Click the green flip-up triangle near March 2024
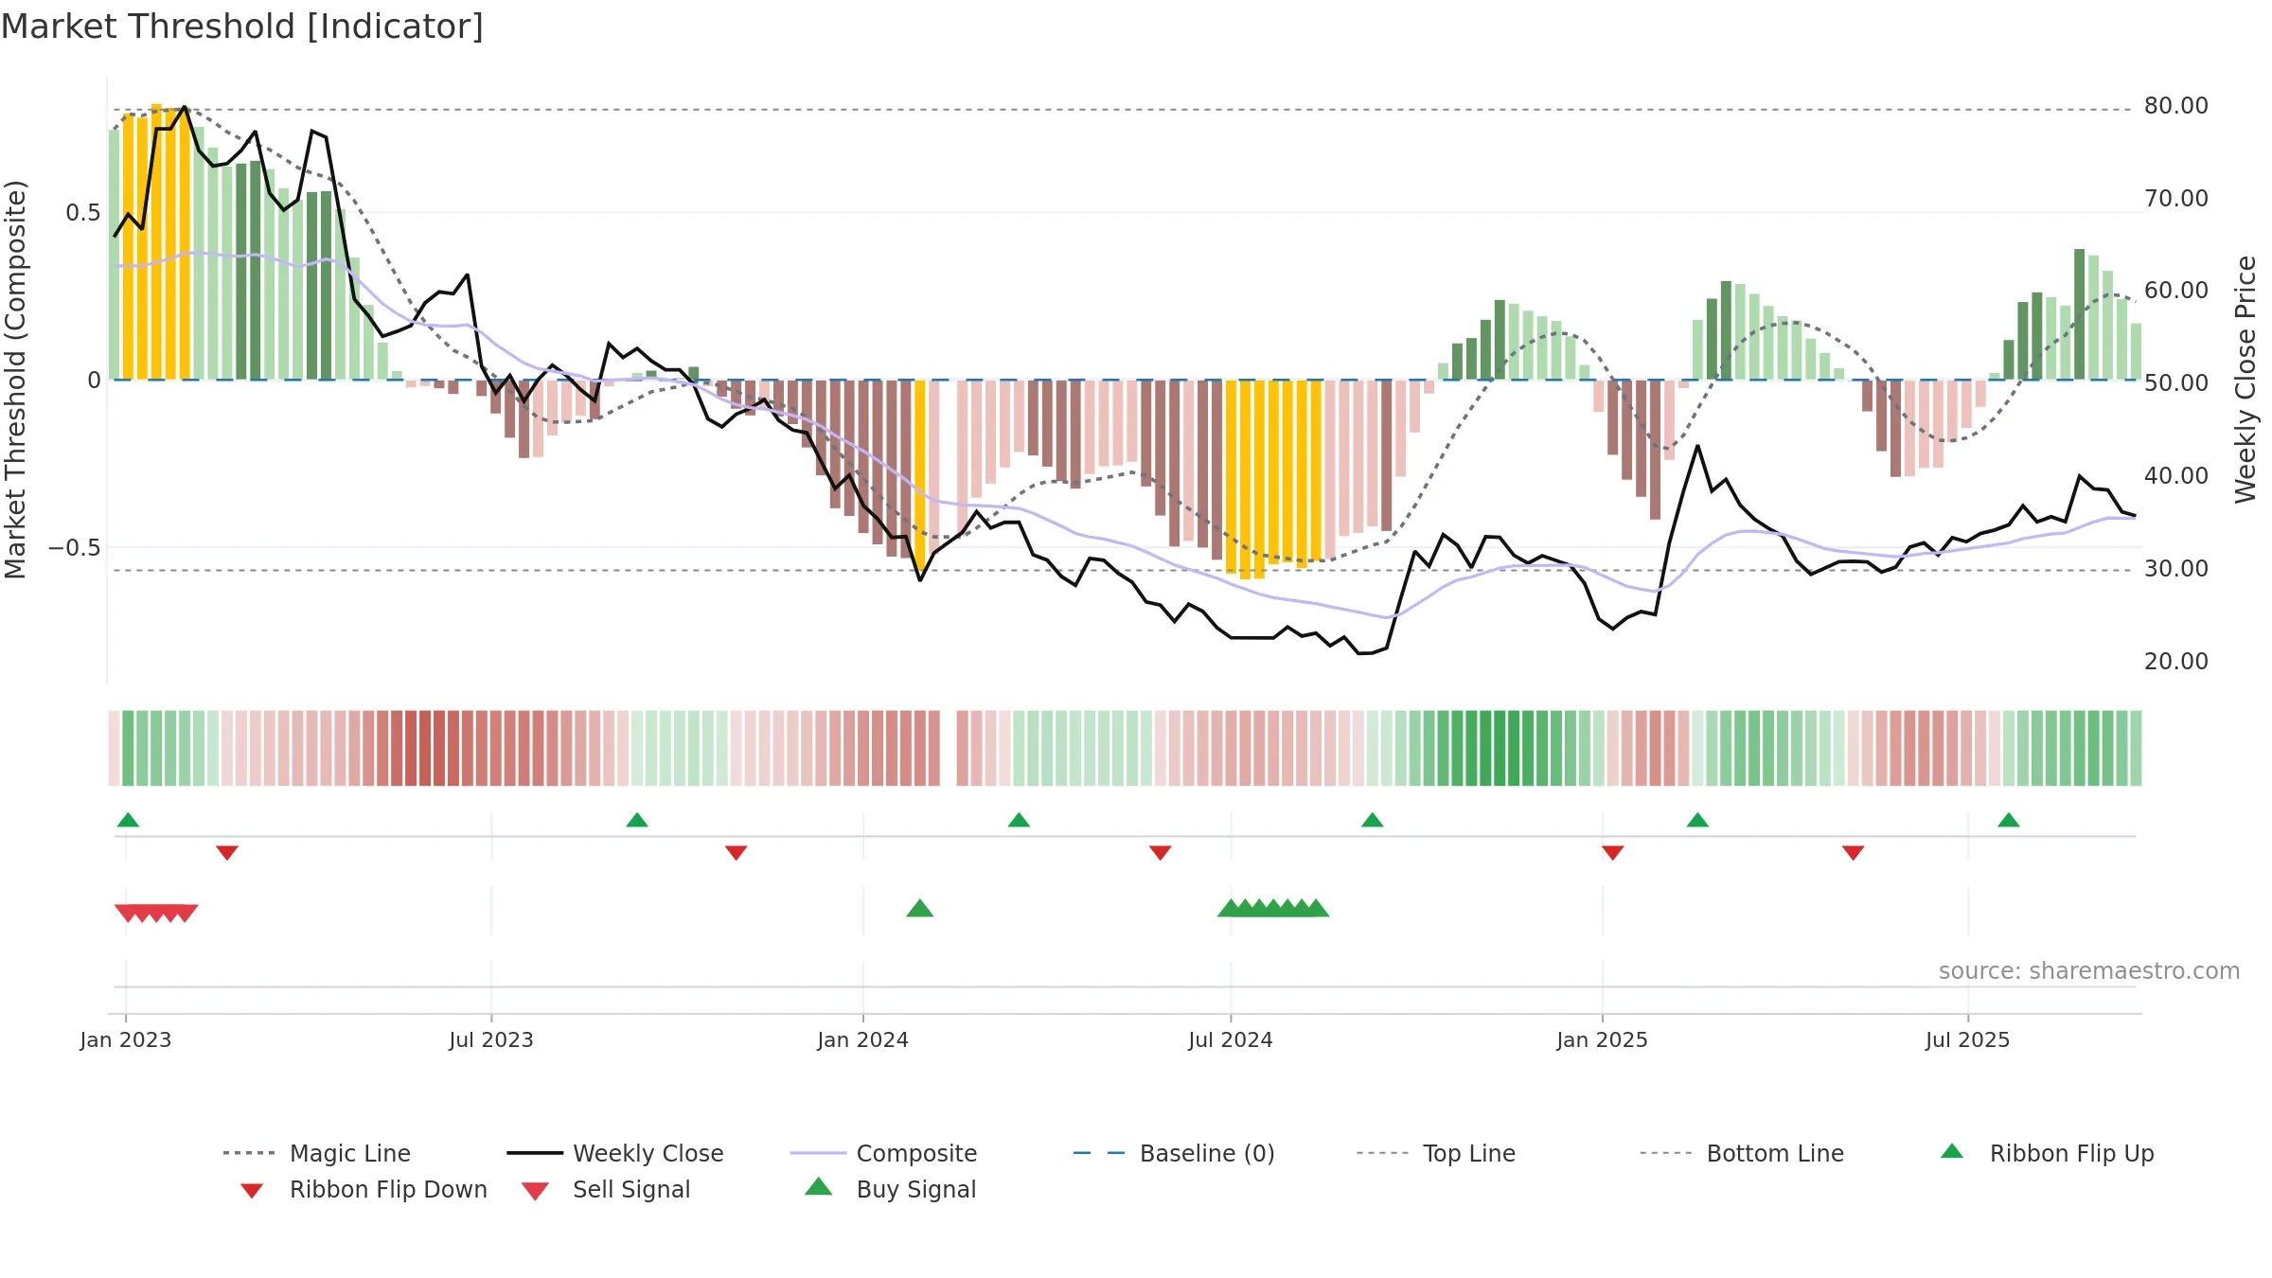2272x1278 pixels. click(1019, 820)
